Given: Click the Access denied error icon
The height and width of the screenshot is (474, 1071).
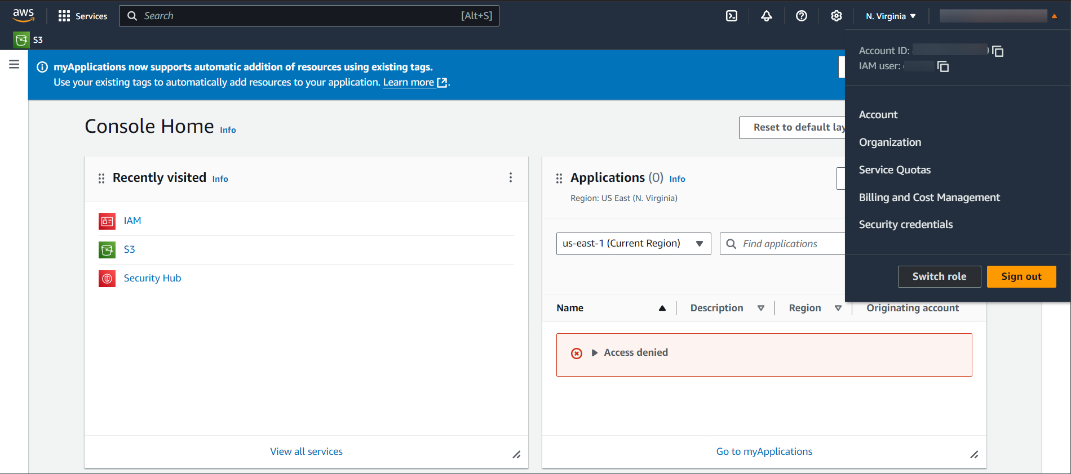Looking at the screenshot, I should pos(577,354).
